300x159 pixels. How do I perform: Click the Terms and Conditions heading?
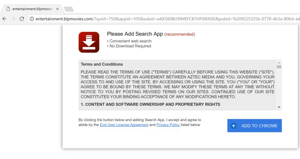pos(102,64)
